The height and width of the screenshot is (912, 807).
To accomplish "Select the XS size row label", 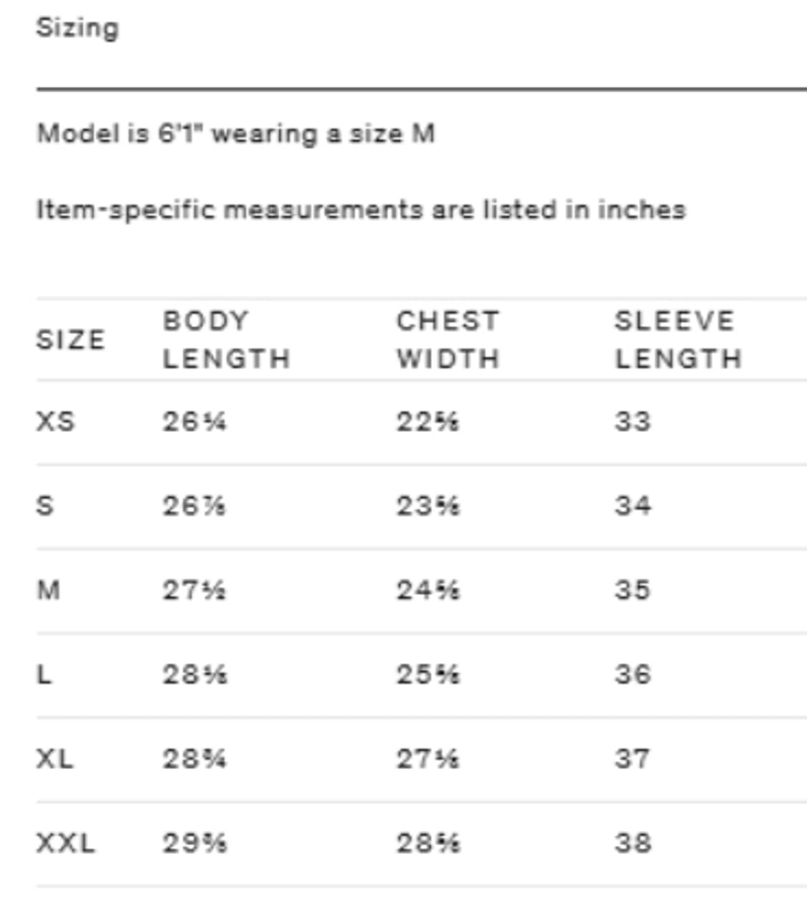I will 56,421.
